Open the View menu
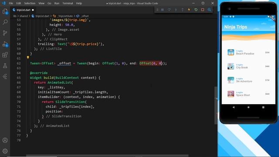Viewport: 279px width, 157px height. [41, 3]
